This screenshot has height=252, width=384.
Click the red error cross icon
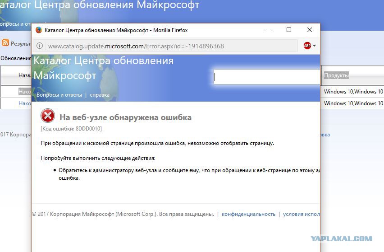coord(48,116)
